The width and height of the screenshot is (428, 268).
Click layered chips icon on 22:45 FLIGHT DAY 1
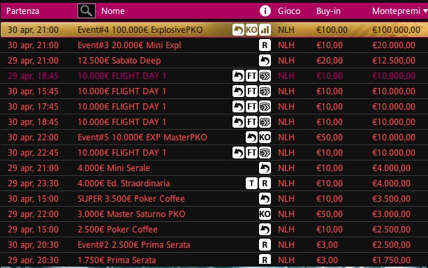point(265,153)
